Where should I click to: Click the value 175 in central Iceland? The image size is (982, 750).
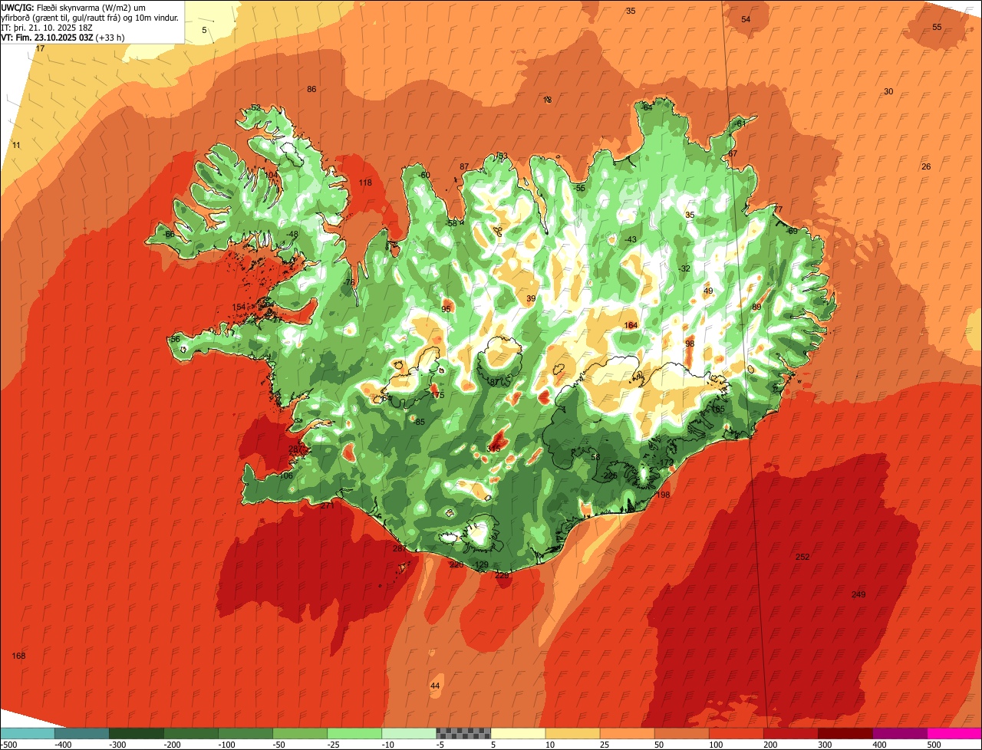[x=437, y=395]
